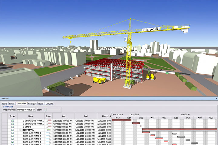
Task: Sort by the End column header
Action: 86,116
